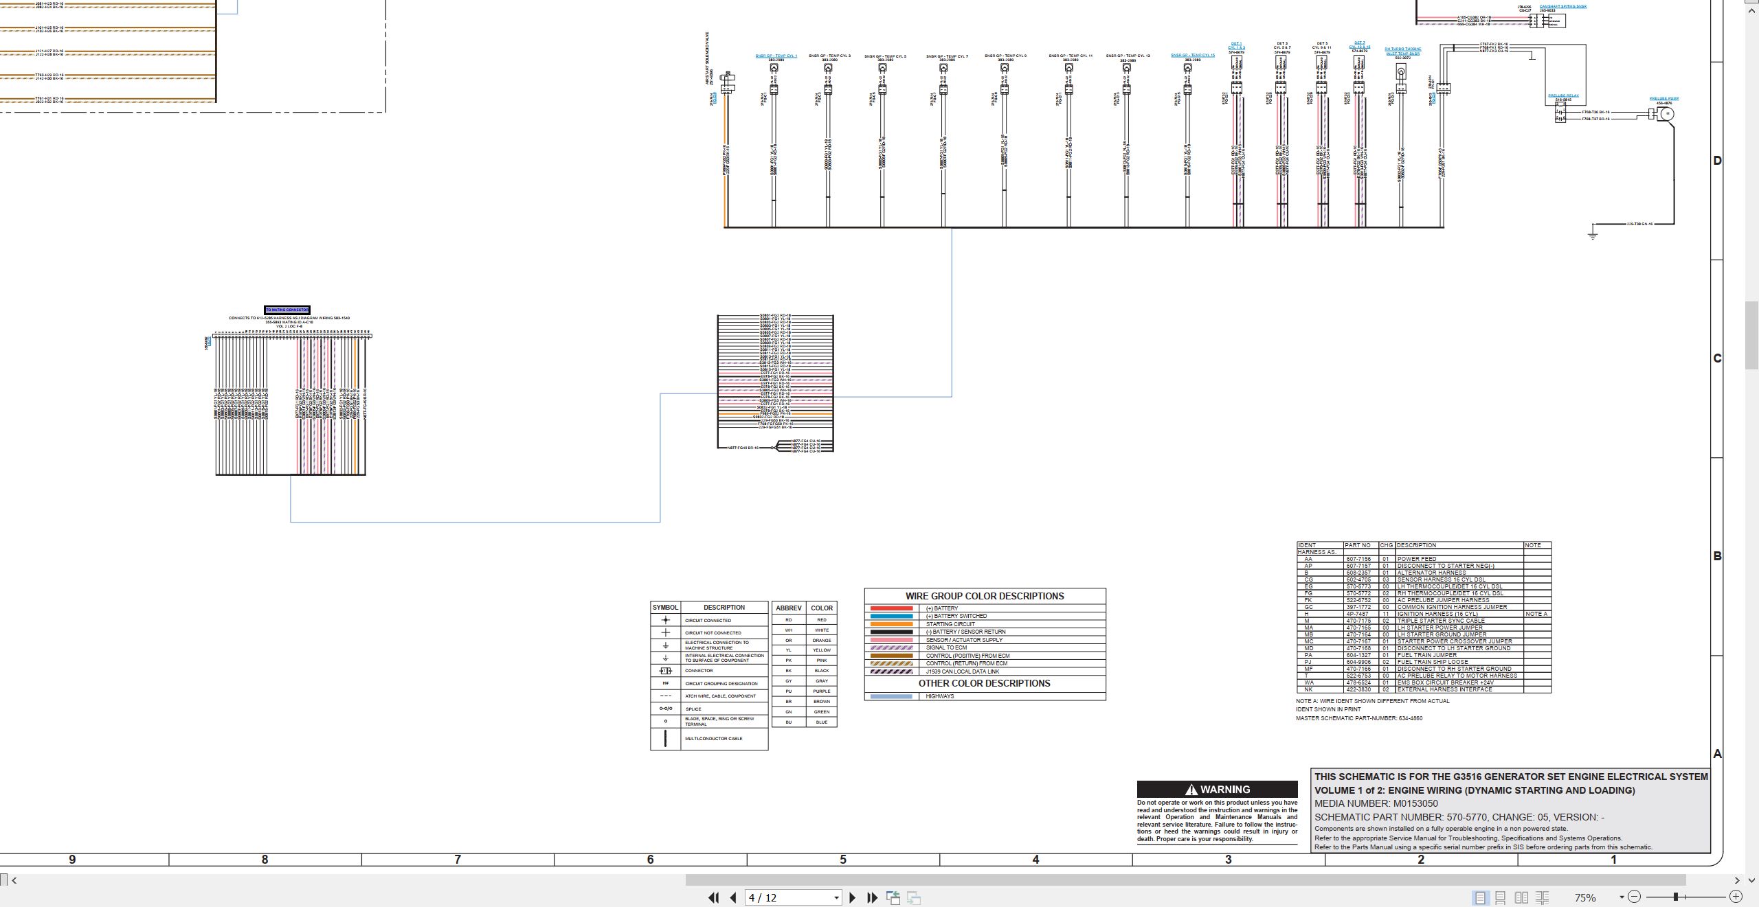The height and width of the screenshot is (907, 1759).
Task: Click the PRELUBE PUMP link
Action: click(1664, 98)
